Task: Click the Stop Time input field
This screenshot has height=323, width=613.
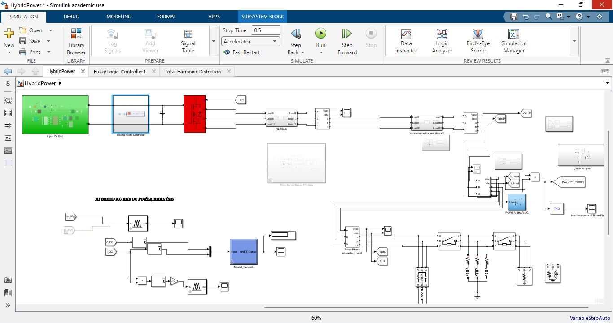Action: (x=266, y=30)
